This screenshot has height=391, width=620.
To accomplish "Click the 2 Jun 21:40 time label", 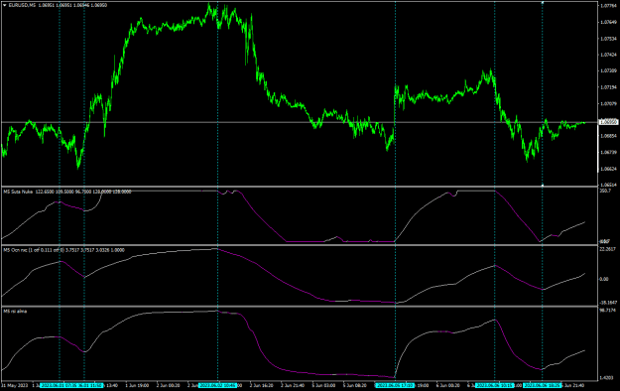I will click(x=293, y=385).
